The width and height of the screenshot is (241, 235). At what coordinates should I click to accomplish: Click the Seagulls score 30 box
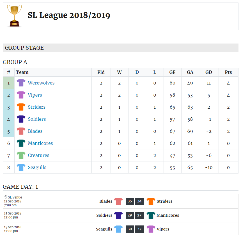pos(130,229)
